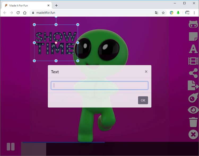Open the film strip video icon
The height and width of the screenshot is (156, 199).
(x=193, y=61)
